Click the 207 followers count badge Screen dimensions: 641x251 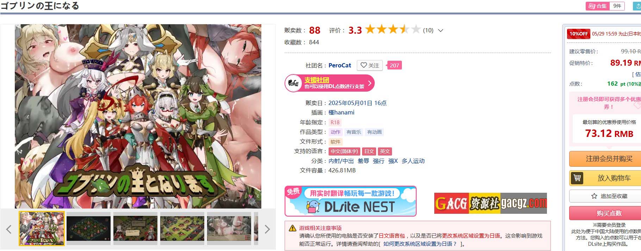coord(394,65)
